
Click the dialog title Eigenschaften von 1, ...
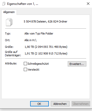coord(22,4)
